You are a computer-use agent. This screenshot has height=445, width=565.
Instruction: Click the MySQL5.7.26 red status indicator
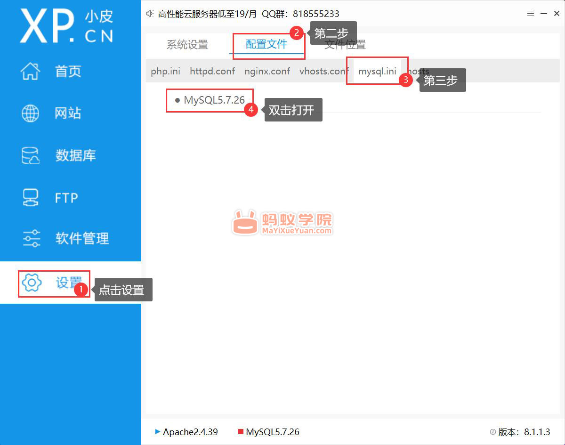[x=241, y=432]
